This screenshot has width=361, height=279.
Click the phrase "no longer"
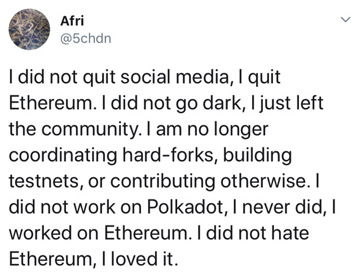[228, 129]
